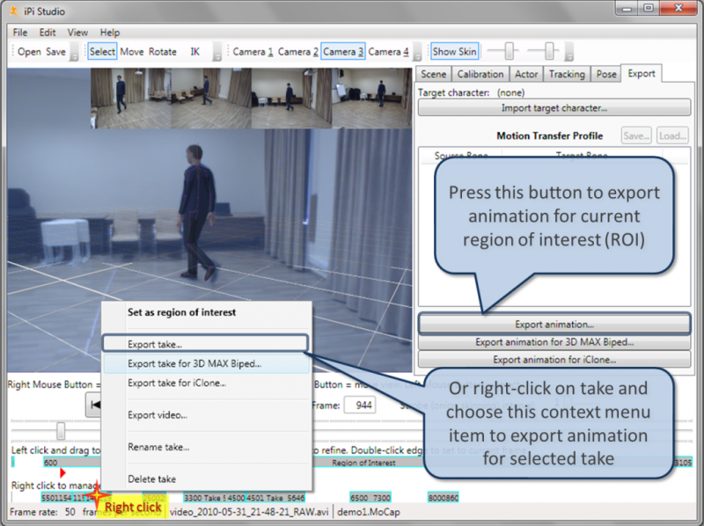Click the go-to-start playback button
The height and width of the screenshot is (526, 704).
point(93,405)
